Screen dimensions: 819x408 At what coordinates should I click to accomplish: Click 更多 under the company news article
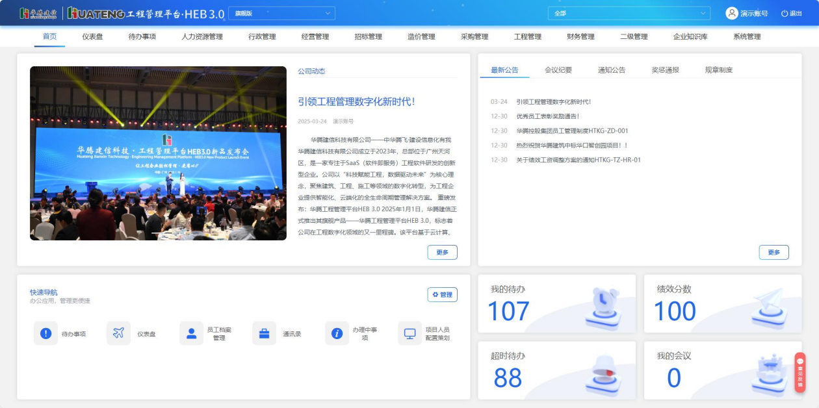click(442, 252)
